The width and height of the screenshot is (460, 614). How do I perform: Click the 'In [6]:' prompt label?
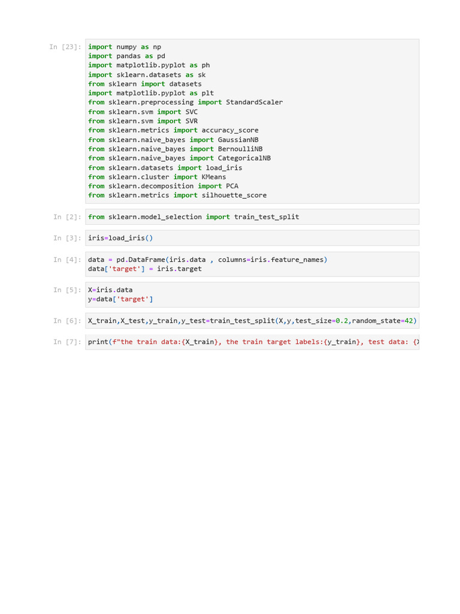pyautogui.click(x=67, y=321)
